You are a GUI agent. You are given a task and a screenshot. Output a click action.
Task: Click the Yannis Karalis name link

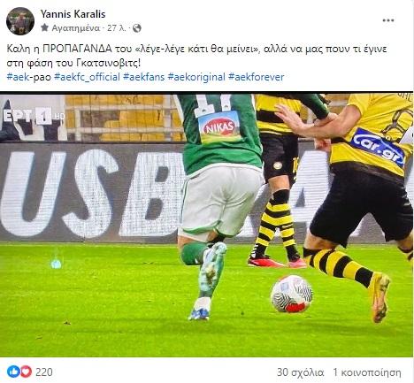click(73, 13)
